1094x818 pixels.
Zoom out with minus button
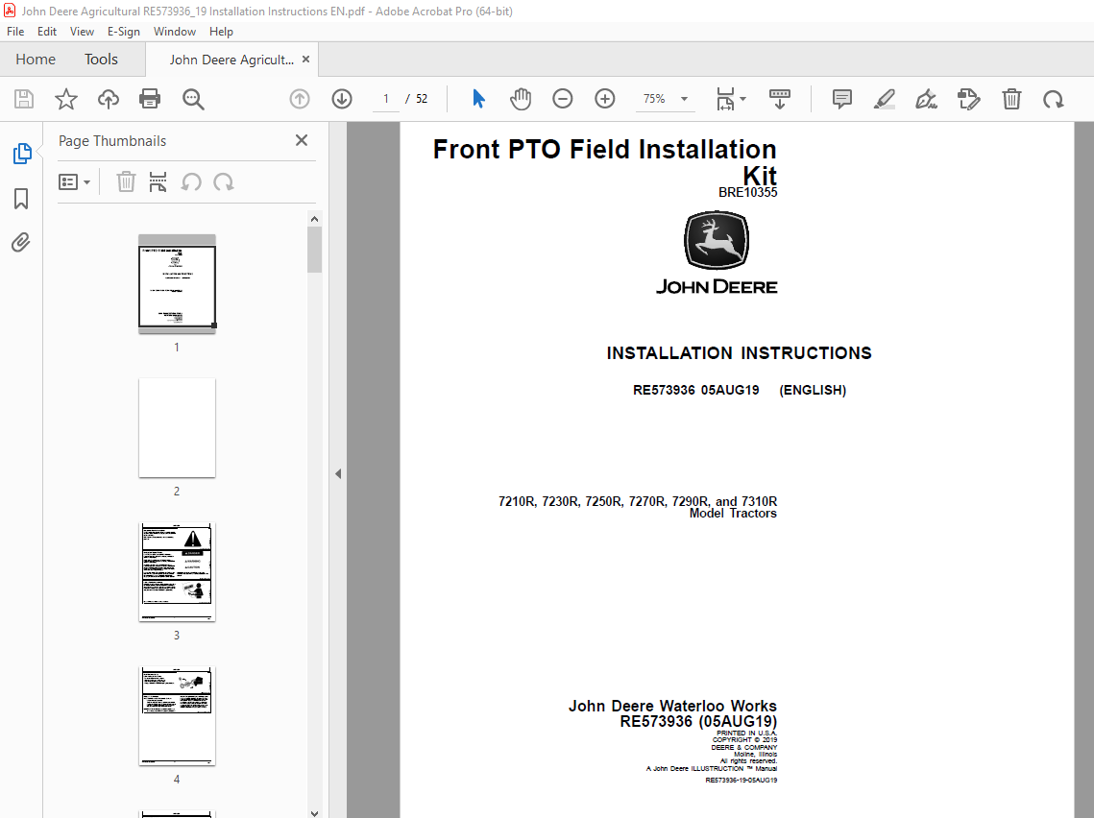pos(562,99)
